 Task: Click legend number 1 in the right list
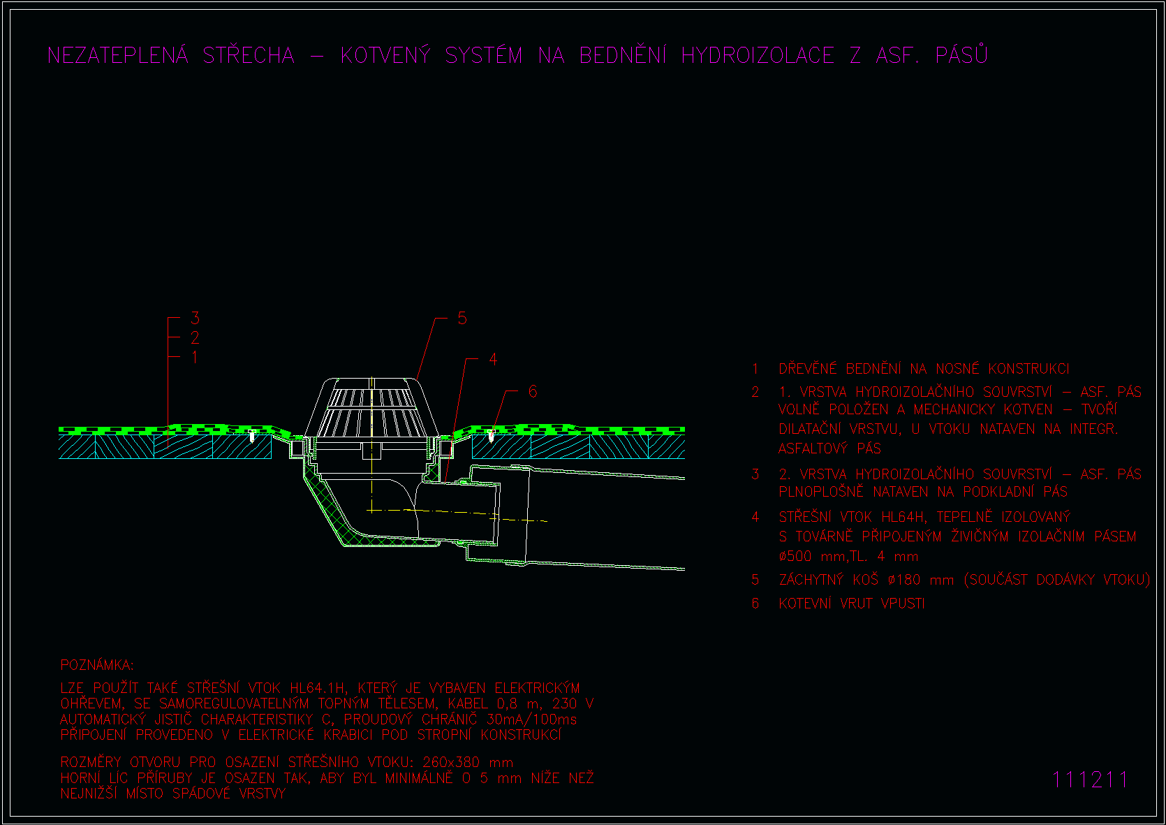tap(755, 369)
